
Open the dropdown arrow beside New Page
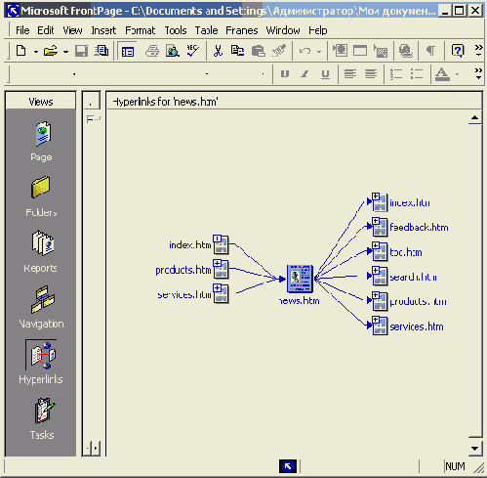(x=36, y=52)
